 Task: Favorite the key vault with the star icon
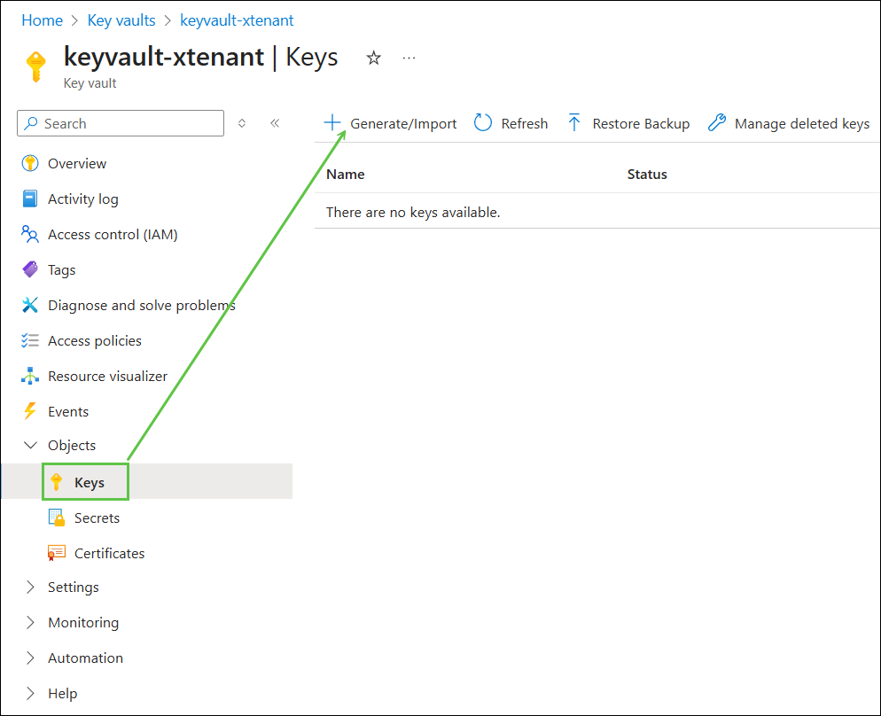[374, 58]
